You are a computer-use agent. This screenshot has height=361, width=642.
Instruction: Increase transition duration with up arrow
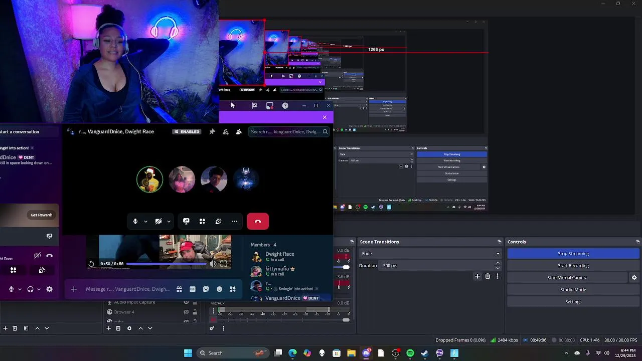click(x=498, y=263)
